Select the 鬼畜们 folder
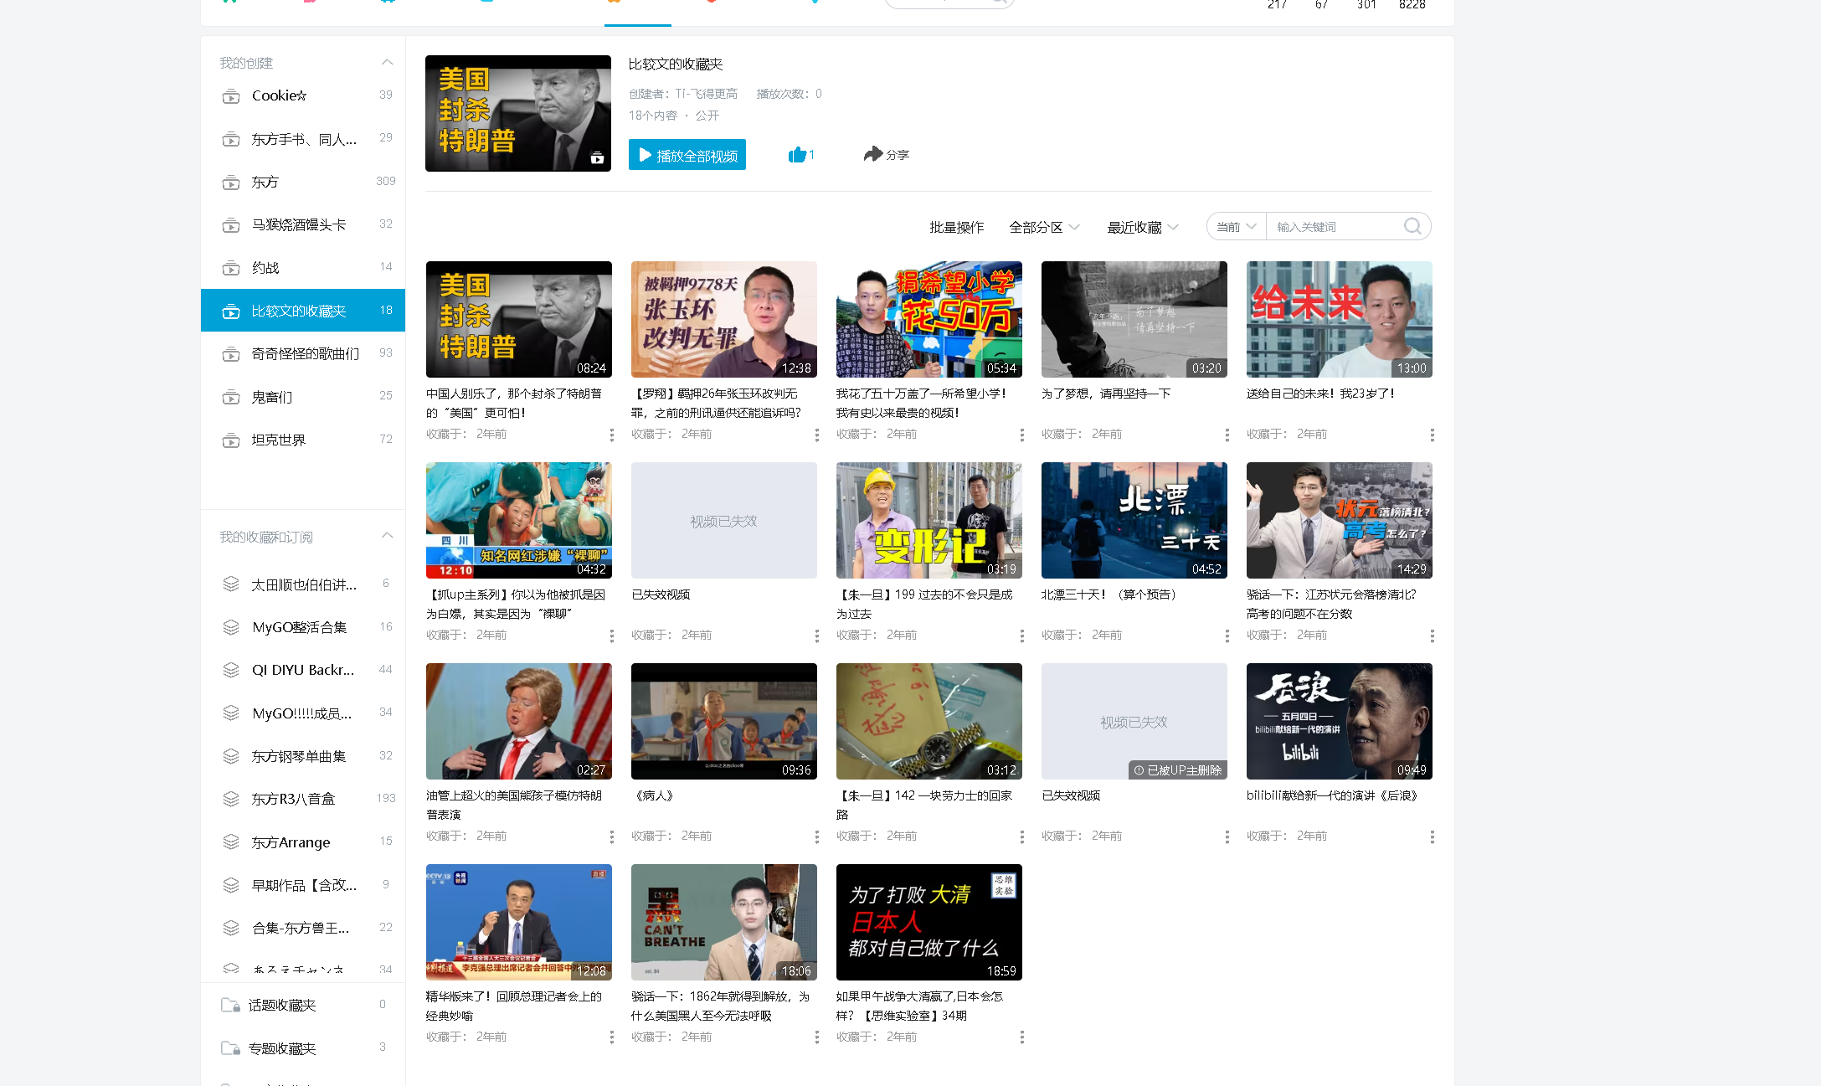 click(x=303, y=397)
